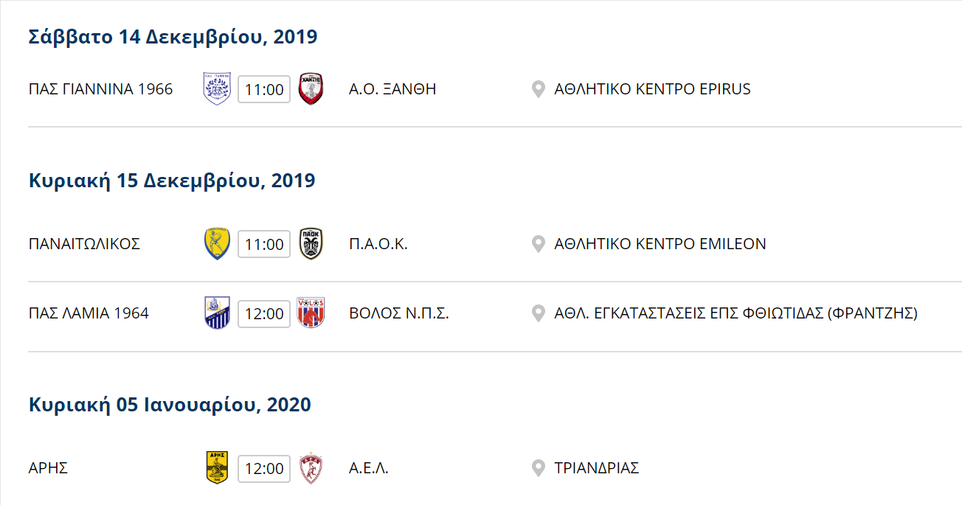Click location pin beside ΑΘΛΗΤΙΚΟ ΚΕΝΤΡΟ EPIRUS

click(539, 89)
